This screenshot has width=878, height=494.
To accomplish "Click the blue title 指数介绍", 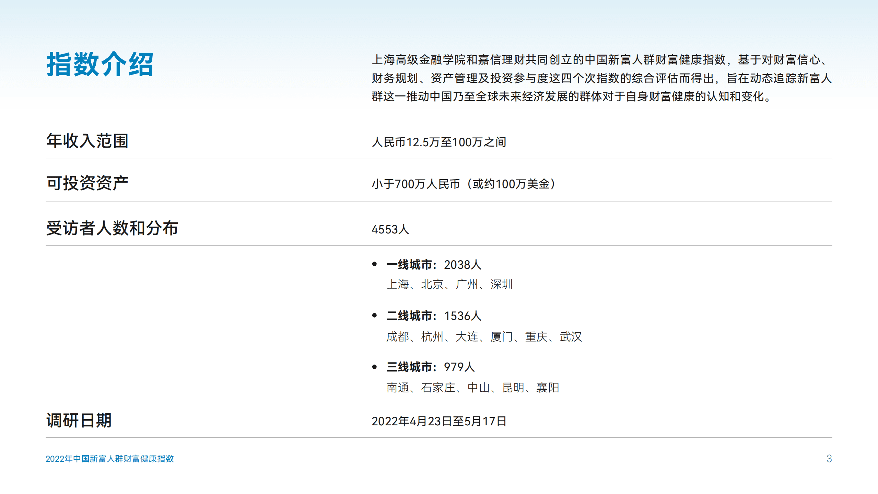I will pyautogui.click(x=103, y=64).
